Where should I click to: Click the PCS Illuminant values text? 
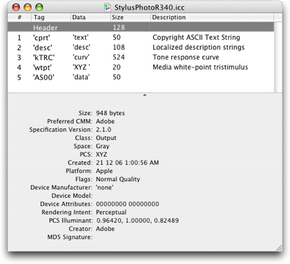137,221
